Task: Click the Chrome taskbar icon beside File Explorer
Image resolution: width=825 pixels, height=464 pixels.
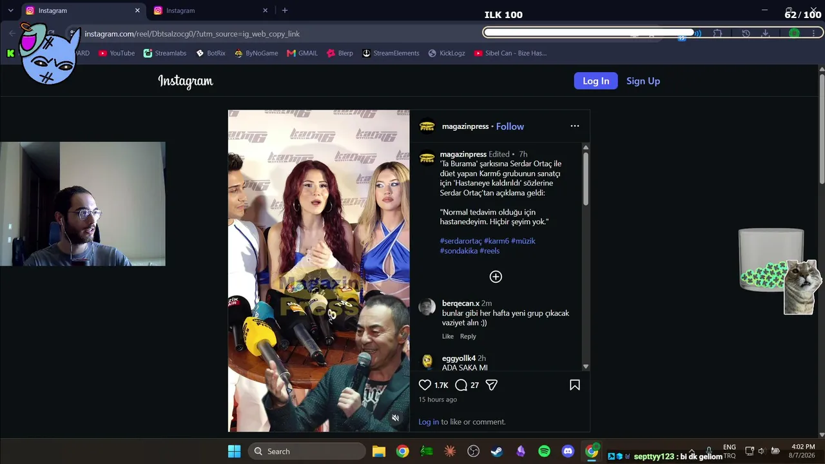Action: point(403,451)
